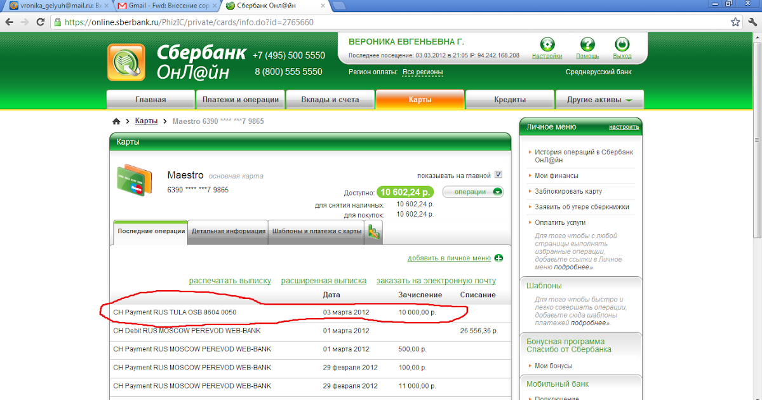The height and width of the screenshot is (400, 762).
Task: Expand the операции dropdown button
Action: pyautogui.click(x=472, y=192)
